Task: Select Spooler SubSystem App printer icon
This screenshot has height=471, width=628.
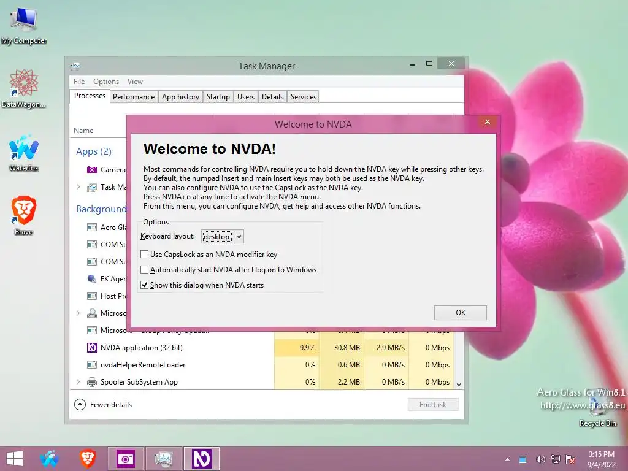Action: click(92, 382)
